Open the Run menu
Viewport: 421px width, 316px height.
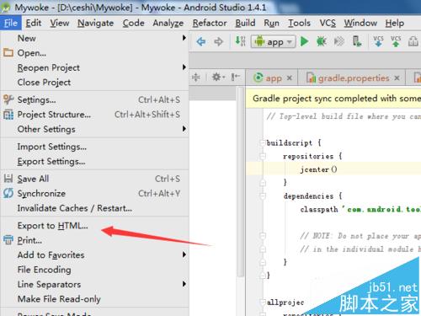tap(271, 23)
